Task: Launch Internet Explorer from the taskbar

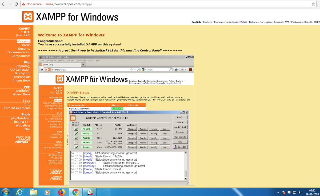Action: click(x=20, y=192)
